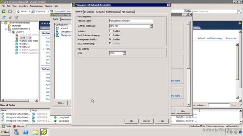Click the W2K8R2-2 virtual machine icon

tap(17, 47)
